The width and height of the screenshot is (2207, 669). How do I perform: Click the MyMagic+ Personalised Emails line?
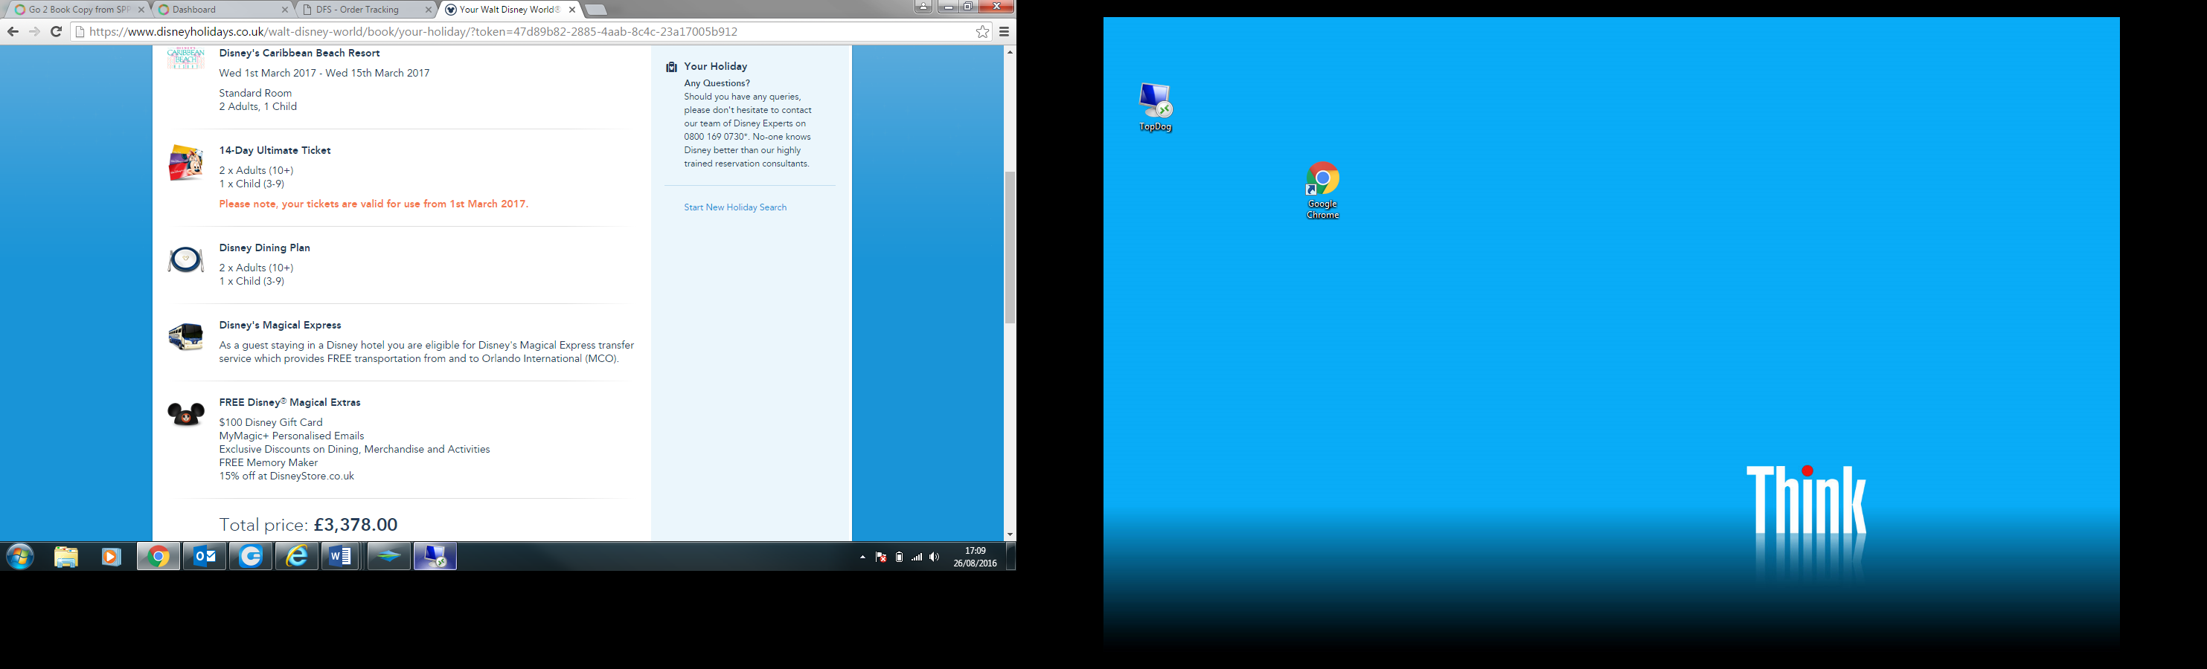pyautogui.click(x=291, y=436)
